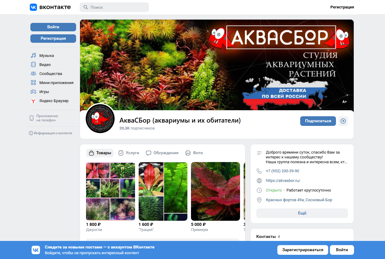Click address Красных фортов 49а, Сосновый Бор
This screenshot has height=259, width=385.
tap(299, 200)
